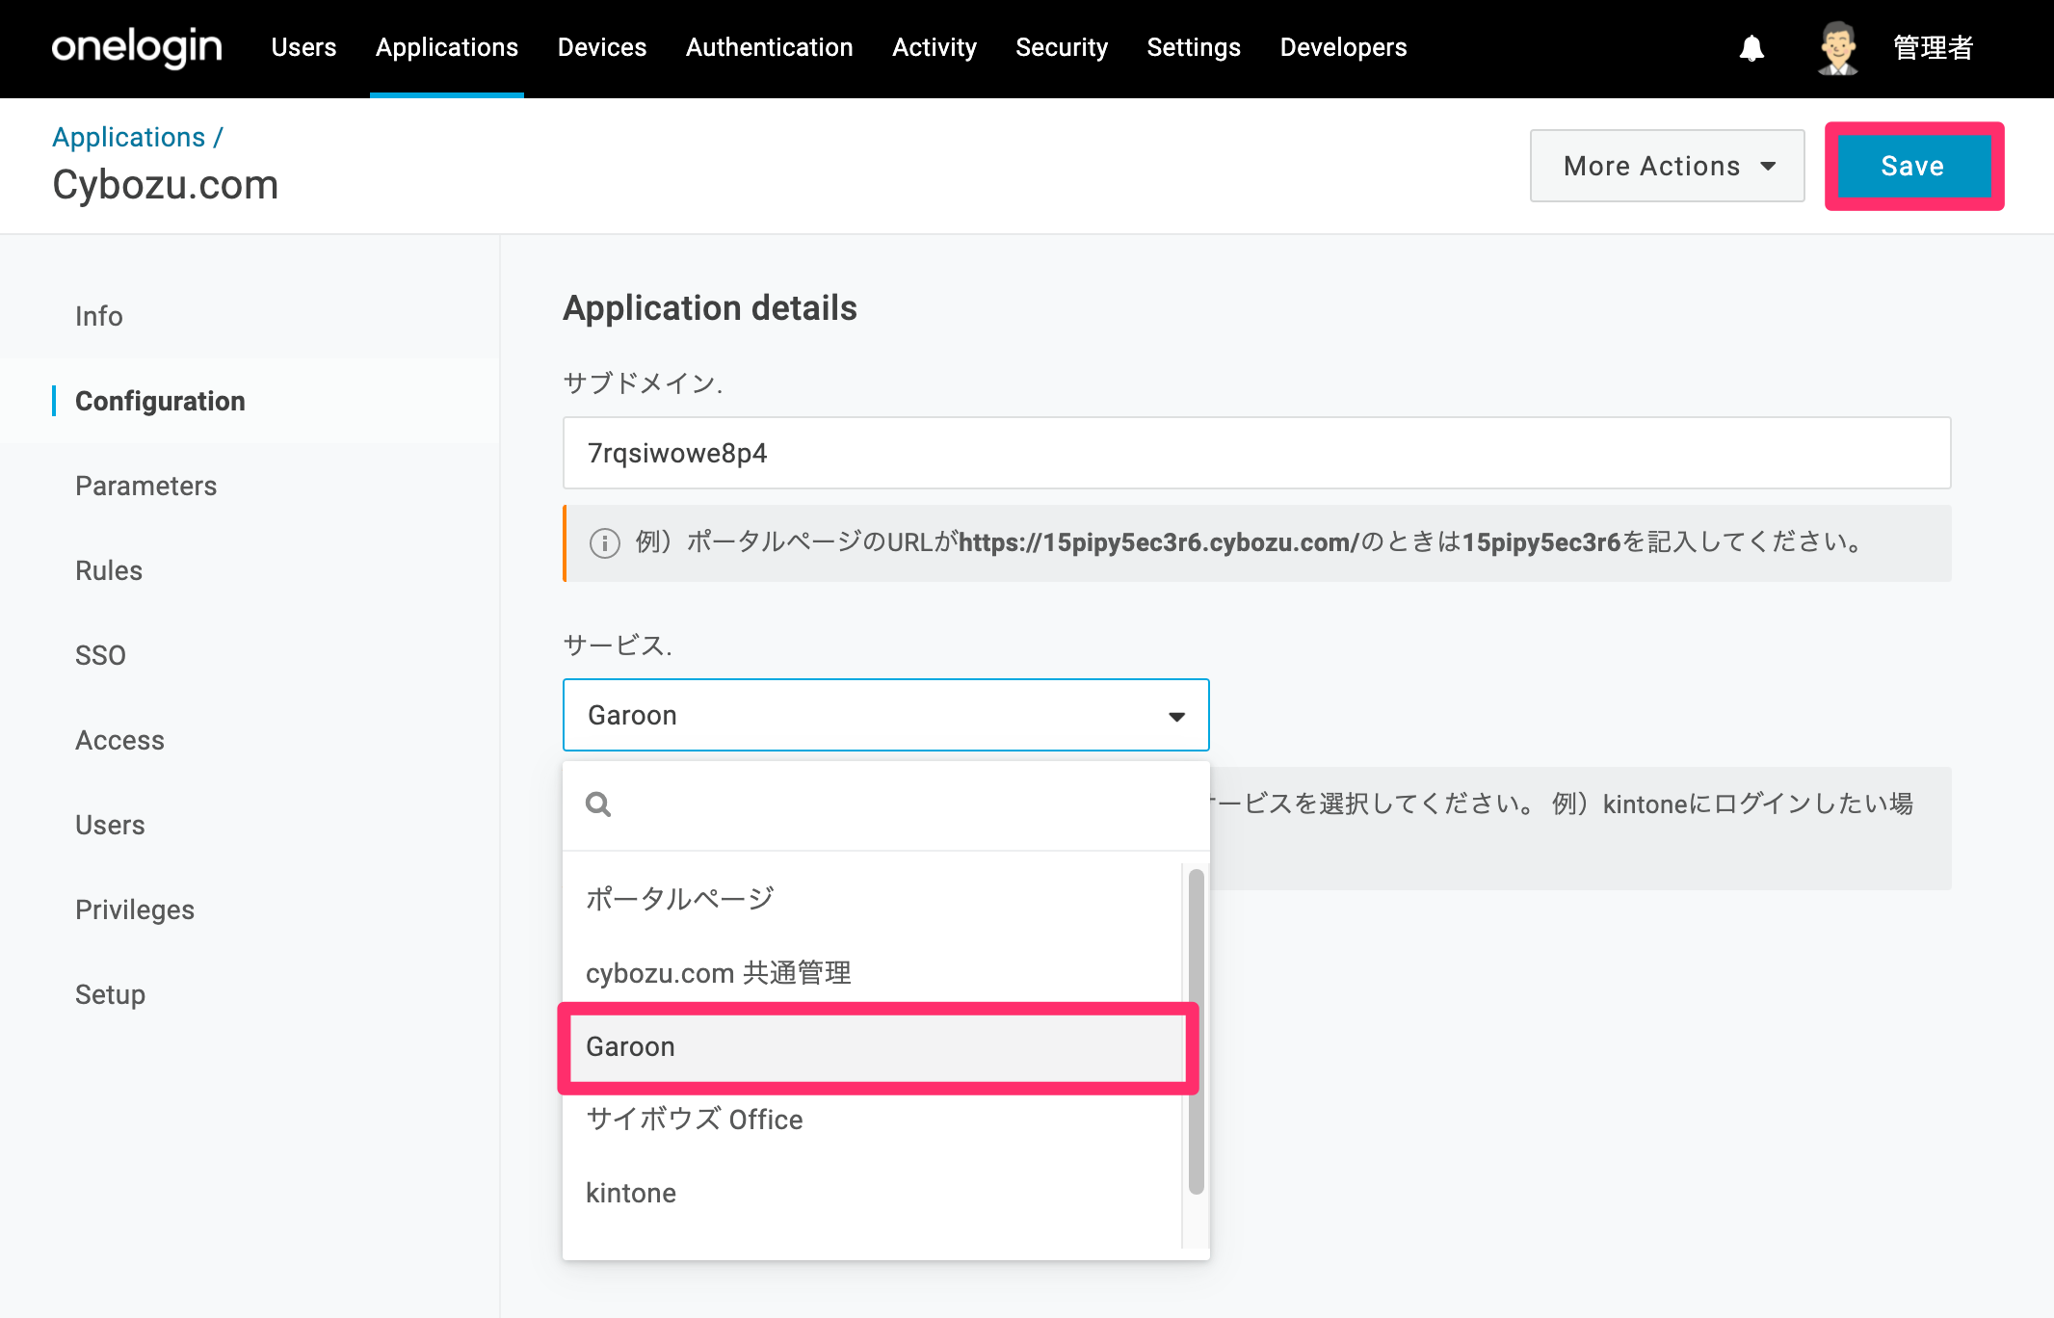Click the Application details heading
The height and width of the screenshot is (1318, 2054).
tap(710, 308)
